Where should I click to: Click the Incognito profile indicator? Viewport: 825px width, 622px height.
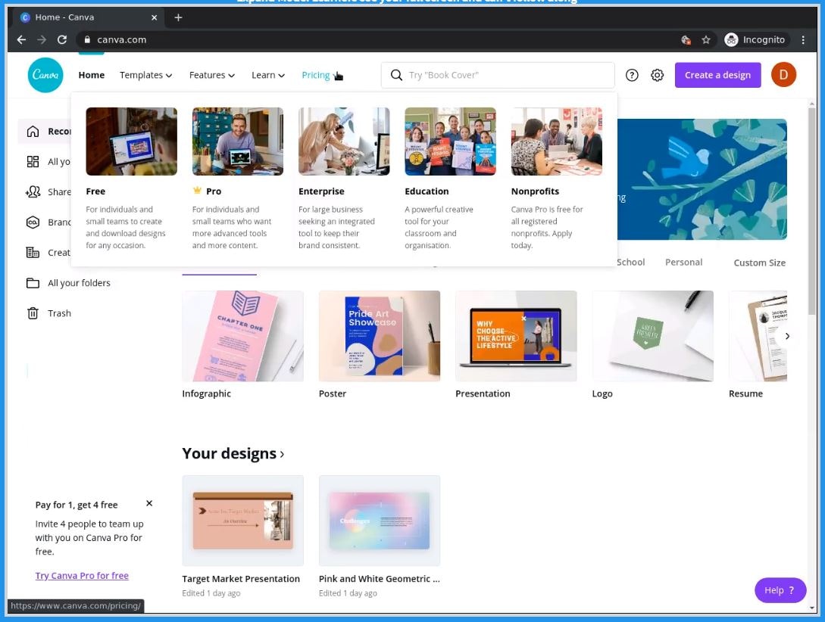[755, 39]
